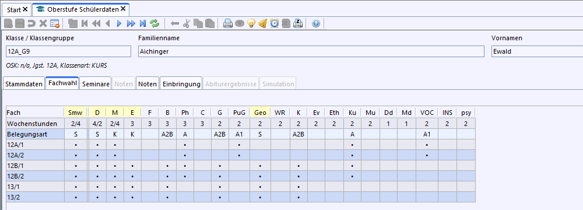Image resolution: width=583 pixels, height=210 pixels.
Task: Click the undo arrow toolbar icon
Action: point(31,23)
